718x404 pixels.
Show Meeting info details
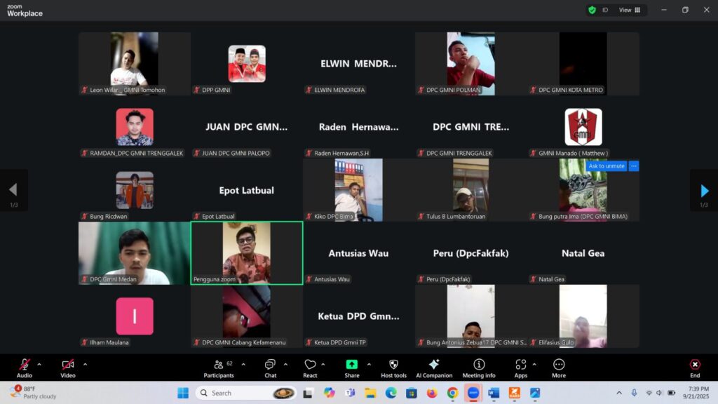click(479, 368)
